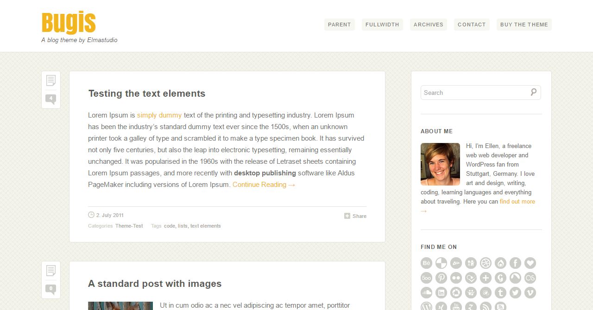Screen dimensions: 593x310
Task: Open the Behance profile icon
Action: point(426,263)
